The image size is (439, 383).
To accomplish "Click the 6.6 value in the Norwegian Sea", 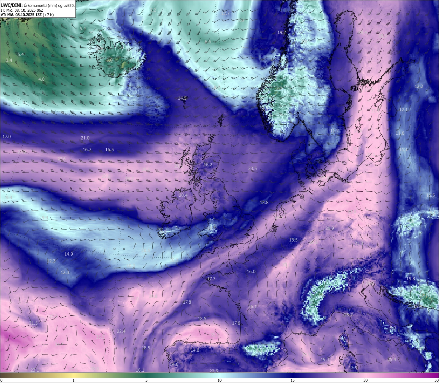I will coord(208,42).
